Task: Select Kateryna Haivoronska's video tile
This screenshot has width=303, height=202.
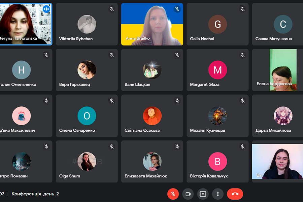Action: tap(26, 24)
